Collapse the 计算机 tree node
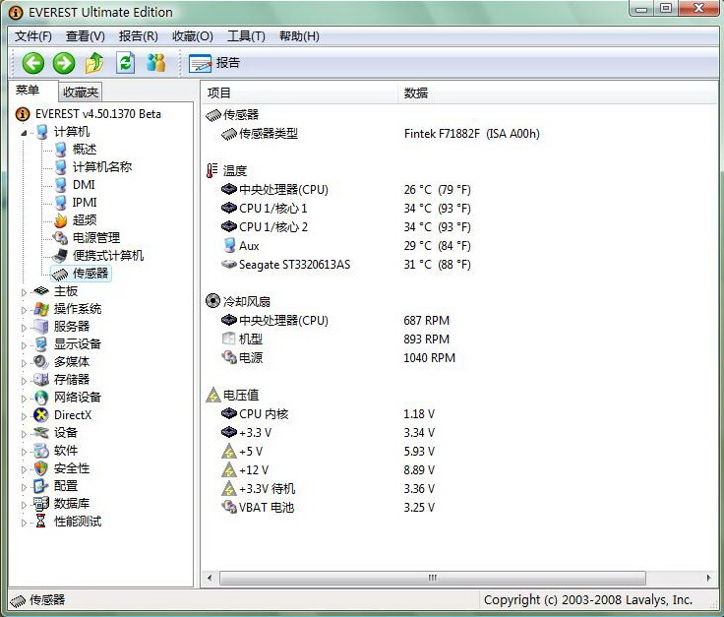This screenshot has width=724, height=617. point(25,133)
